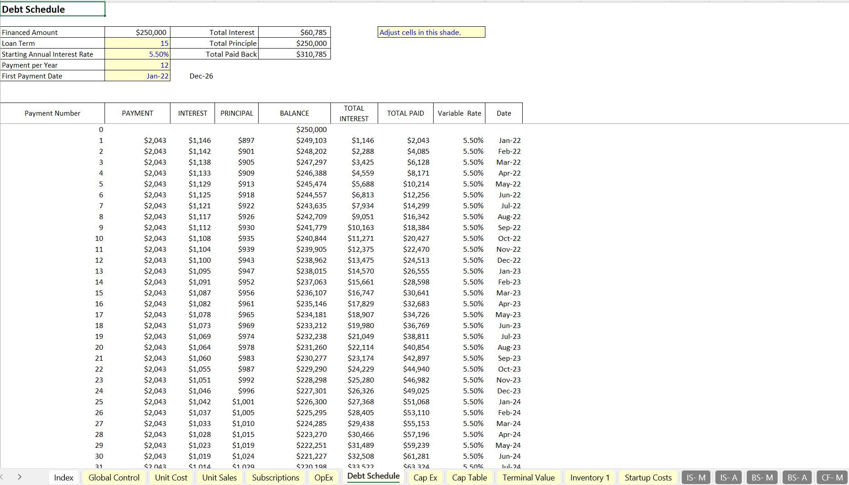Click total interest $10,163 for payment 9
The height and width of the screenshot is (485, 849).
coord(354,227)
